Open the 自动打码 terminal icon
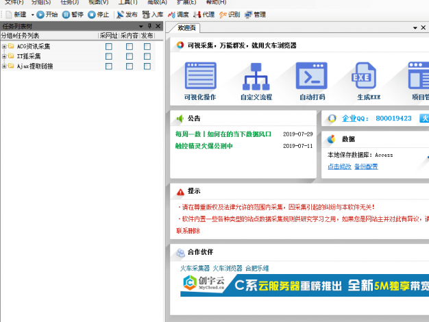The width and height of the screenshot is (429, 322). [x=312, y=75]
